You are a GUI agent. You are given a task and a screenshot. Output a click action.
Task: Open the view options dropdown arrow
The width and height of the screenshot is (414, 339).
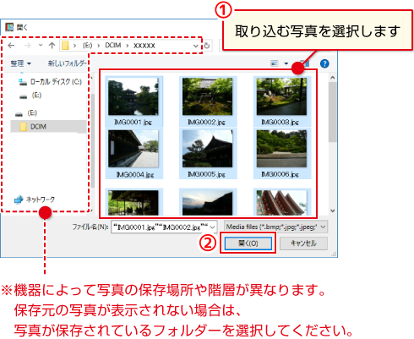[286, 63]
